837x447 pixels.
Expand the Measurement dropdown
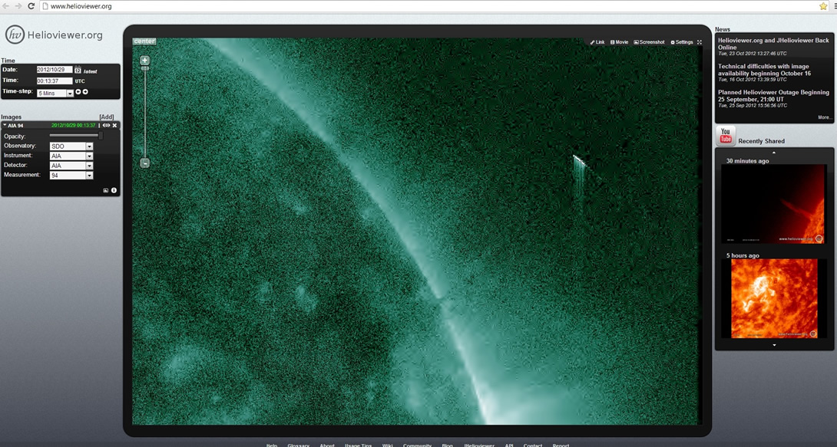coord(89,176)
